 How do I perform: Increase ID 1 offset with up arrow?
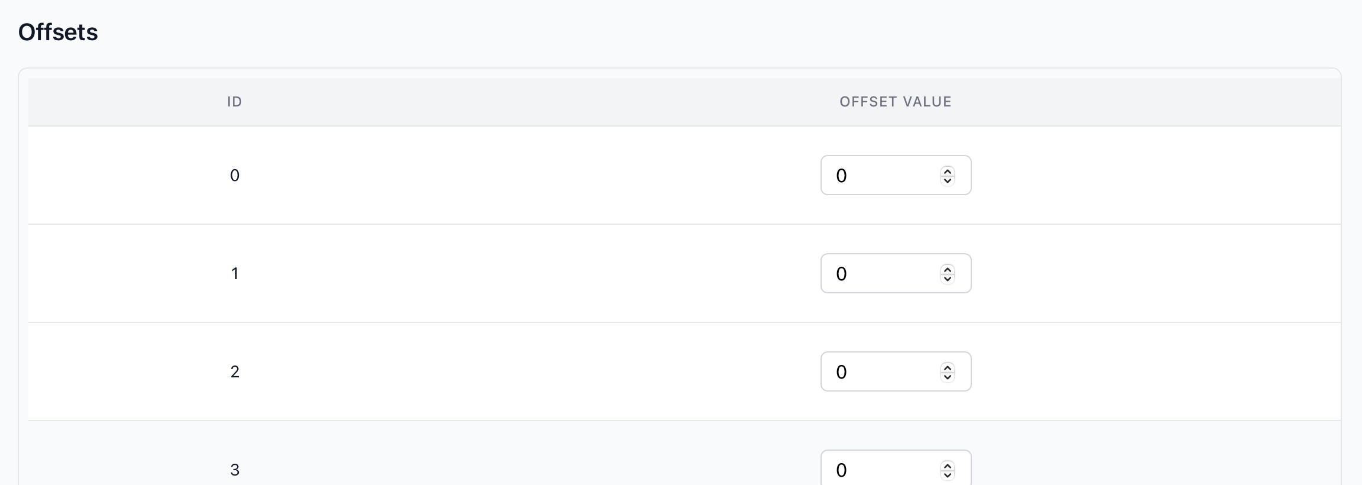(948, 269)
